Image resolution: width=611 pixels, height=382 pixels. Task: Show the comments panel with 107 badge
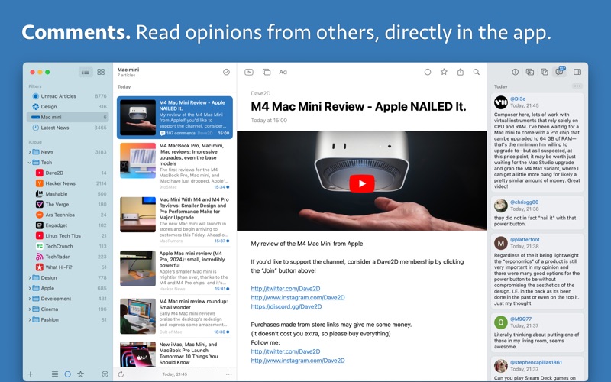coord(560,71)
